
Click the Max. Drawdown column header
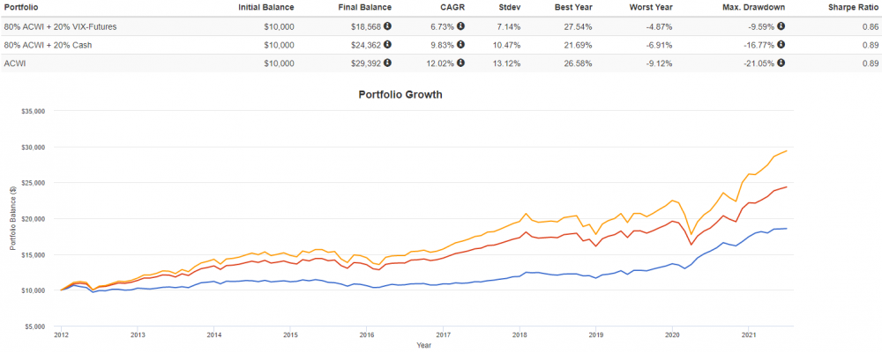coord(755,9)
